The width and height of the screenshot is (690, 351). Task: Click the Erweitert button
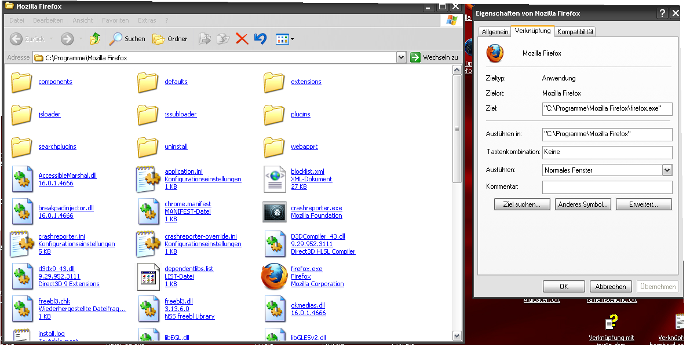point(644,204)
